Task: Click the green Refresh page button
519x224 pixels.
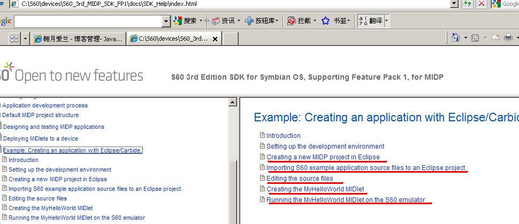Action: click(x=467, y=4)
